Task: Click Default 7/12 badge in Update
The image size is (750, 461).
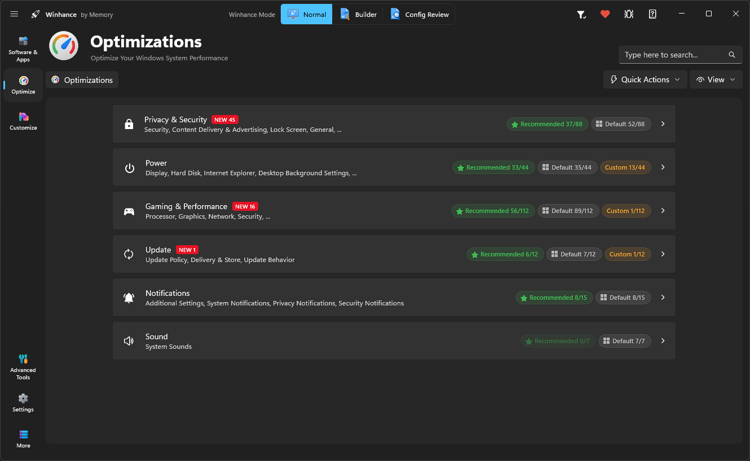Action: (x=574, y=254)
